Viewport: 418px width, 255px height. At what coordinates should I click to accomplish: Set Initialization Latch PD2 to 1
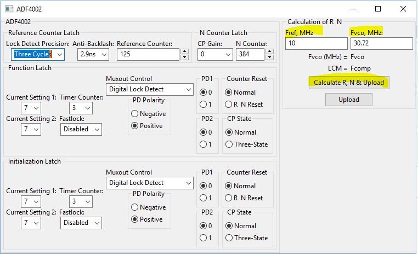tap(206, 237)
